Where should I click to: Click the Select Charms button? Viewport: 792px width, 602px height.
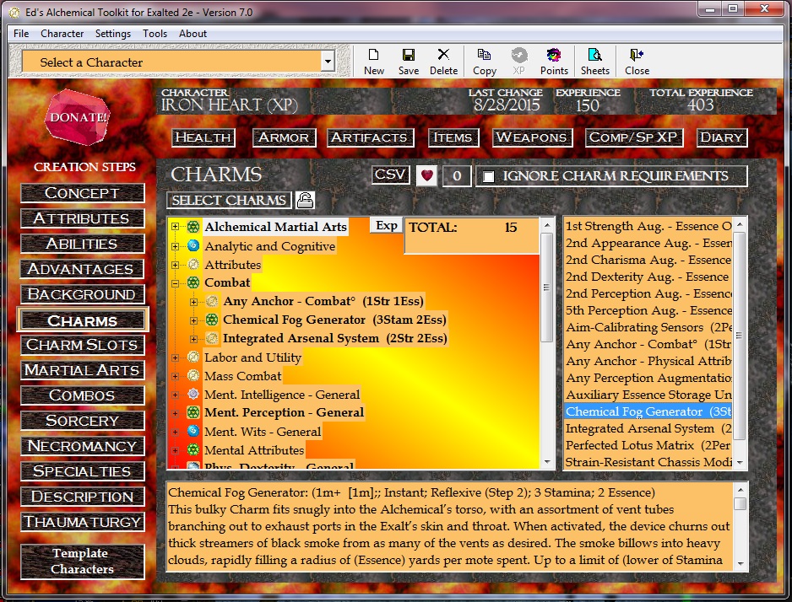coord(229,200)
